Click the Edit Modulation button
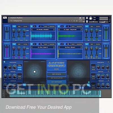 coord(56,78)
